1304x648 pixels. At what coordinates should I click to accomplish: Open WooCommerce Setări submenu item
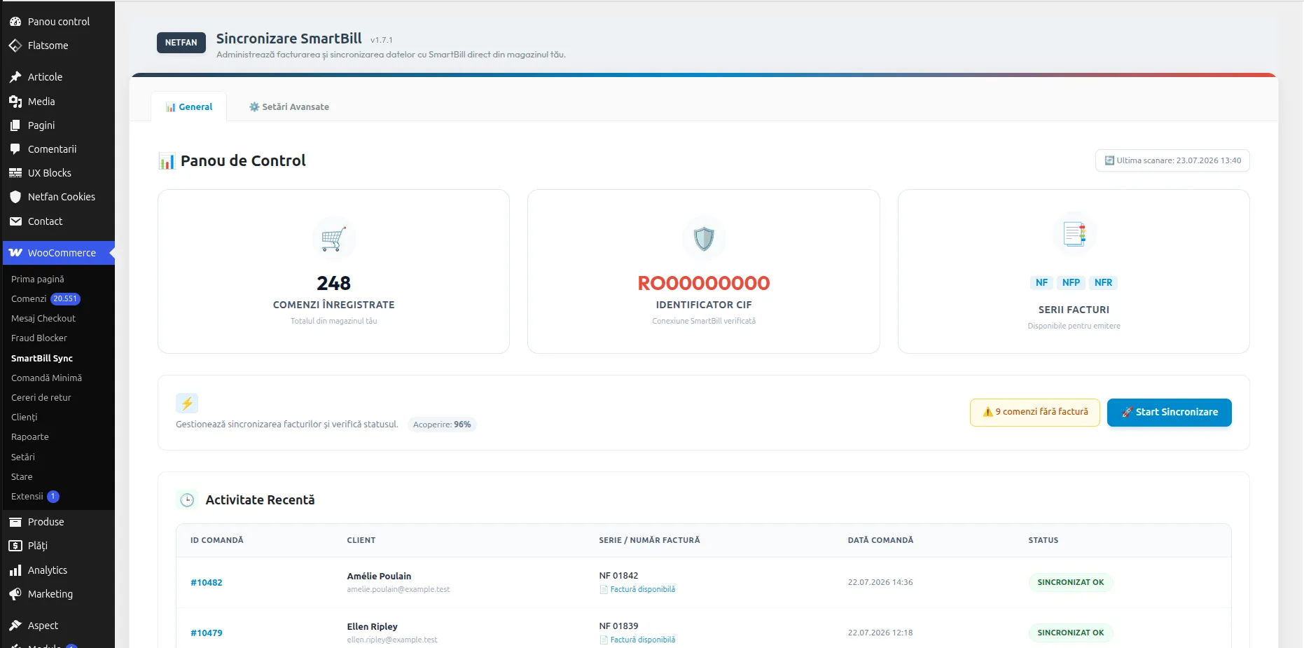pos(23,457)
